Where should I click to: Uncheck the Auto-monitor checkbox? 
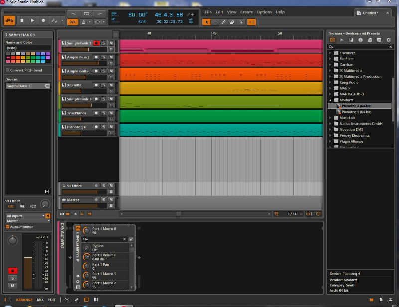[7, 227]
